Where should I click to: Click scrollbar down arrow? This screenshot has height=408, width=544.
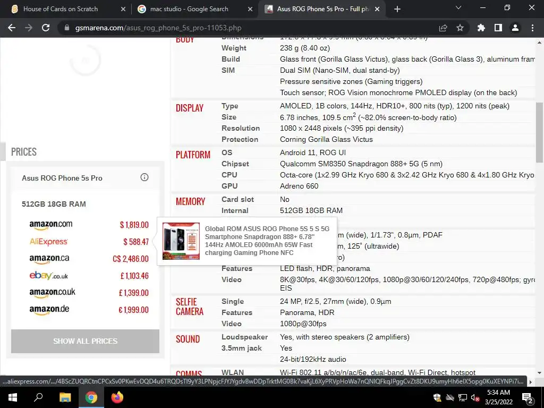pos(539,373)
